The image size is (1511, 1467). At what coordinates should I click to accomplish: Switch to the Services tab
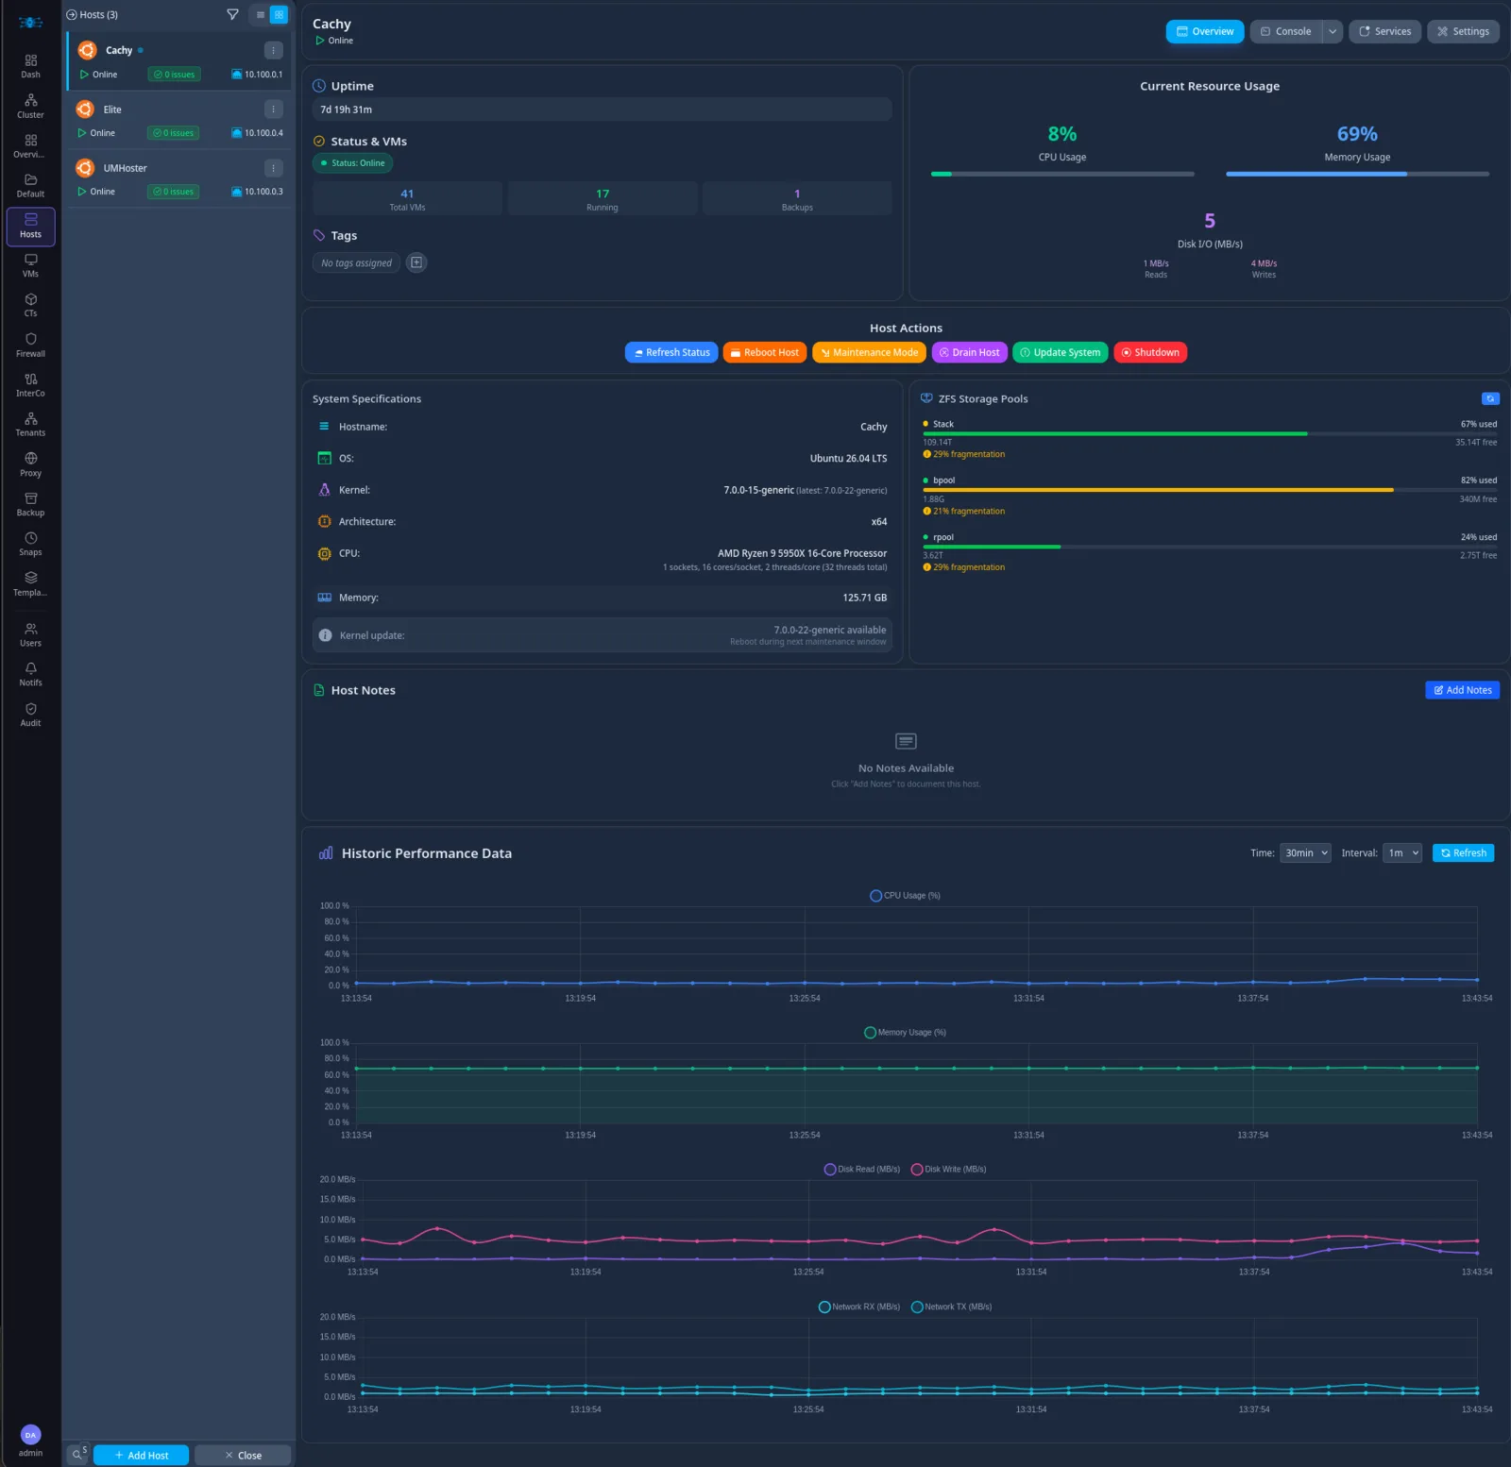[x=1384, y=31]
